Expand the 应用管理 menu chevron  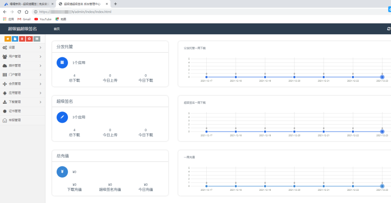click(41, 93)
